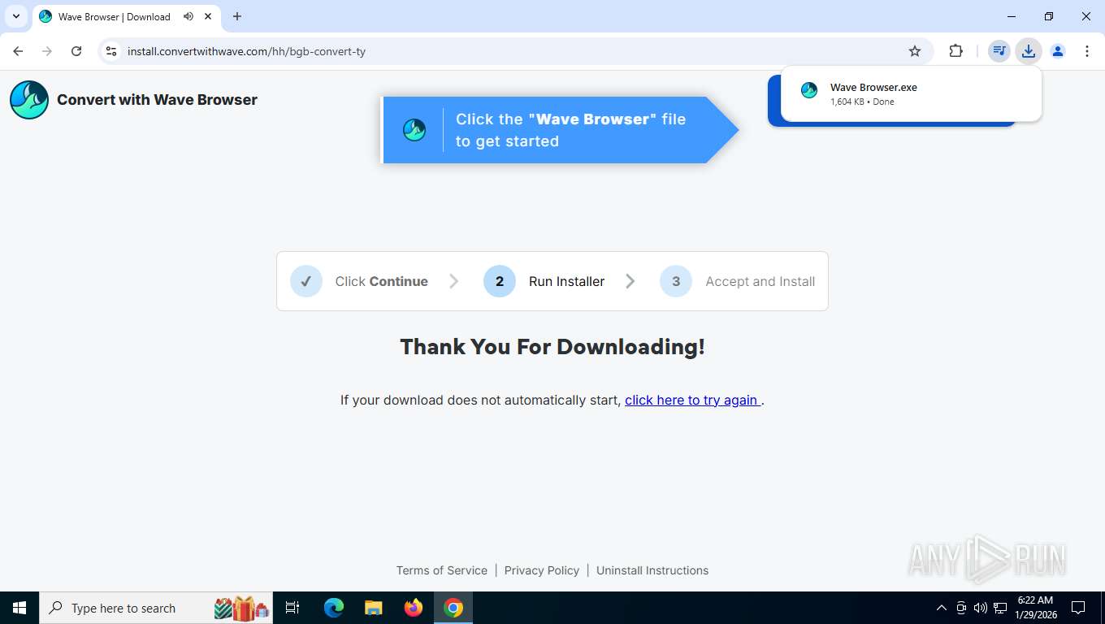Viewport: 1105px width, 624px height.
Task: Open the notifications center icon
Action: (1078, 608)
